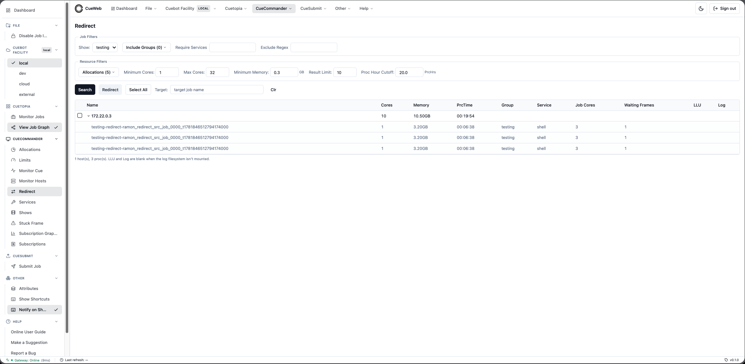The width and height of the screenshot is (745, 364).
Task: Open Online User Guide link
Action: click(28, 332)
